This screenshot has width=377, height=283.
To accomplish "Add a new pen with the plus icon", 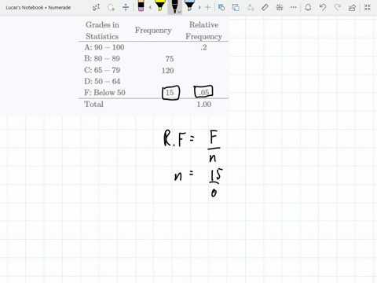I will (207, 7).
